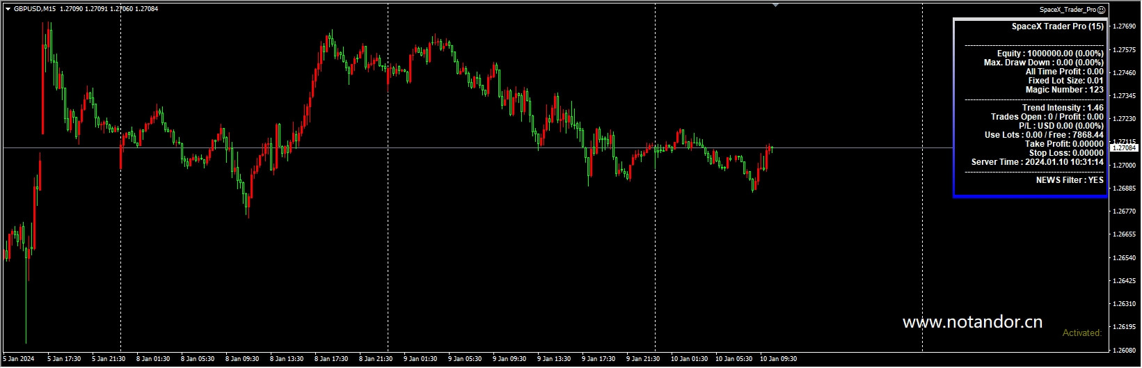The height and width of the screenshot is (368, 1142).
Task: Click the Trend Intensity : 1.46 readout
Action: point(1063,108)
